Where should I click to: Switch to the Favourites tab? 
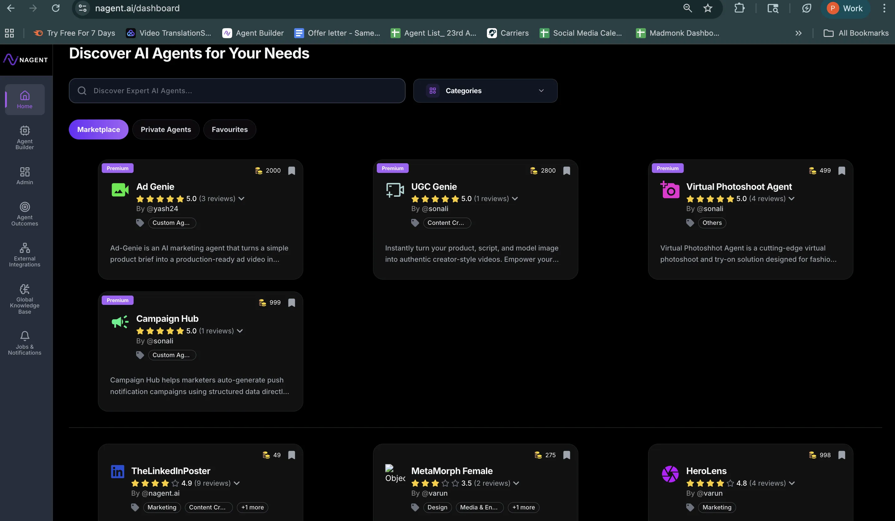[229, 129]
